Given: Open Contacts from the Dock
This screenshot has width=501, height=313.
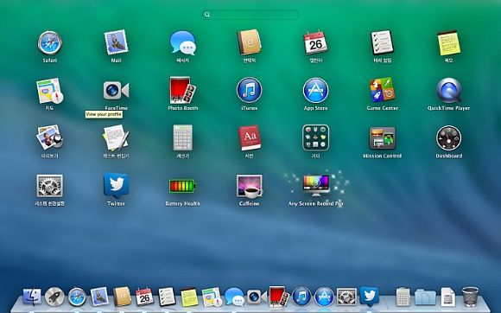Looking at the screenshot, I should (122, 297).
